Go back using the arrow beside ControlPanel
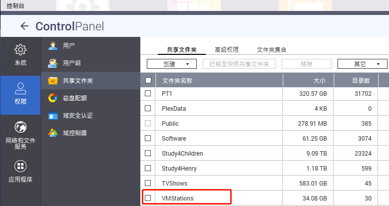The image size is (389, 206). pos(24,26)
